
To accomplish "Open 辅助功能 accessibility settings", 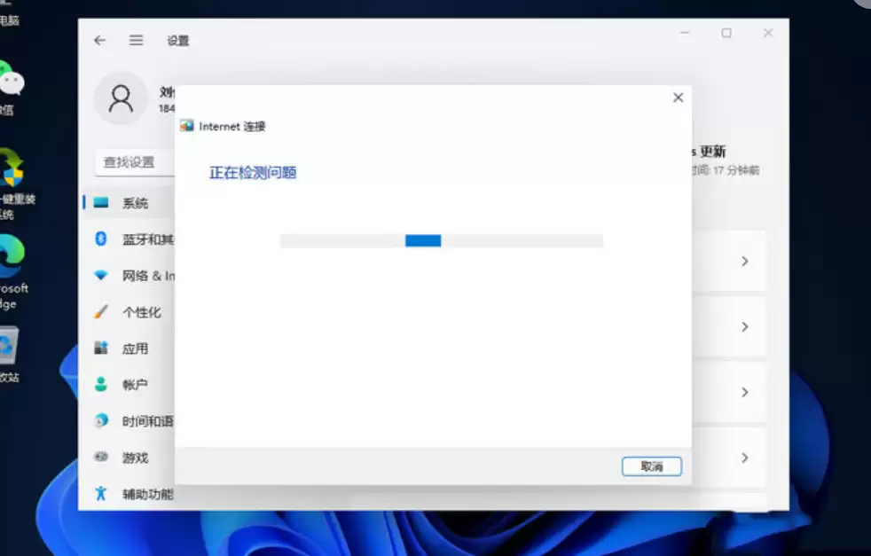I will pos(133,494).
